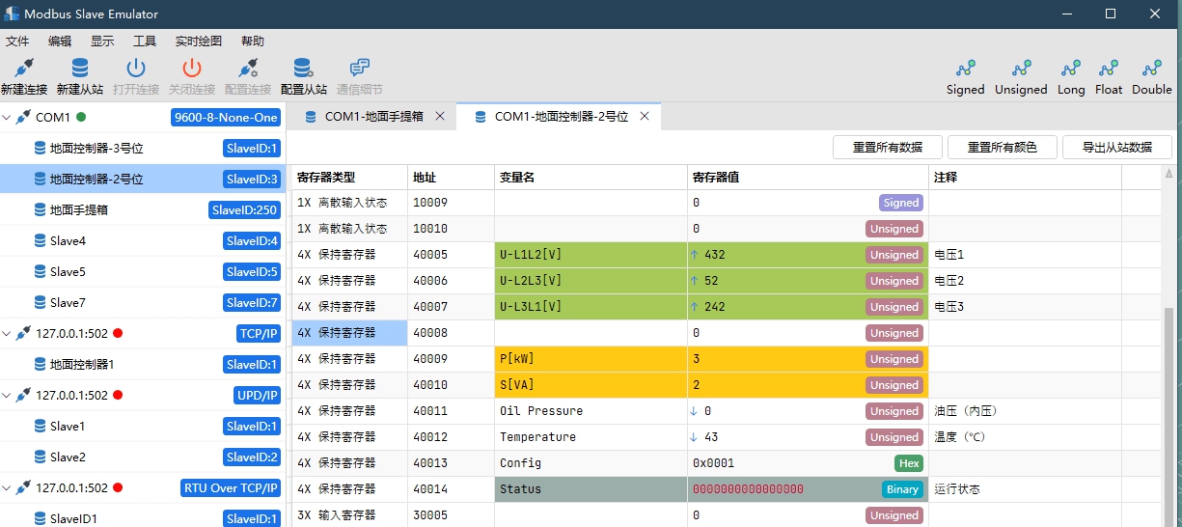Select the 地面控制器1 tree item
This screenshot has height=527, width=1182.
pos(143,364)
